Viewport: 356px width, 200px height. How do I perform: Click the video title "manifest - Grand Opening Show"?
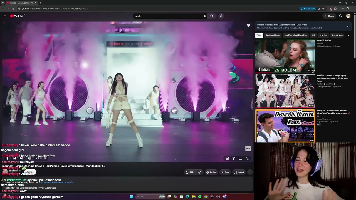click(x=54, y=166)
